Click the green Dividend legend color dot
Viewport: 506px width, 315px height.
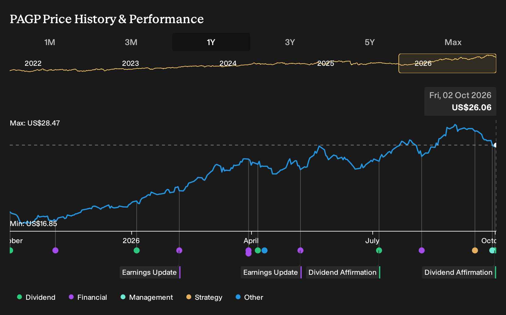(x=19, y=297)
